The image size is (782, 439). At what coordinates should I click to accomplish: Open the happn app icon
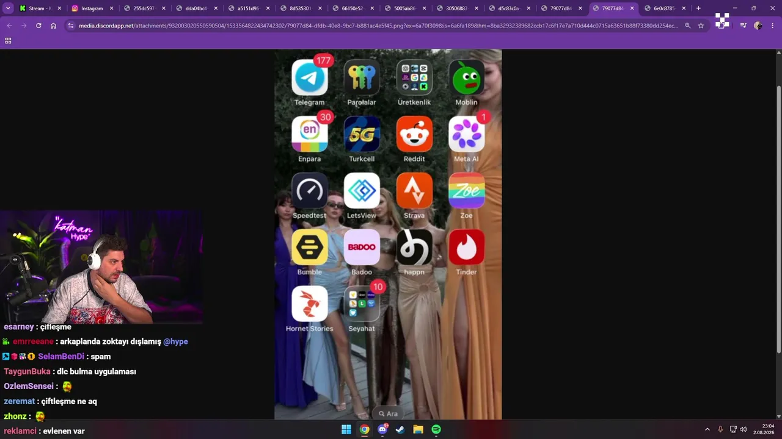(414, 248)
